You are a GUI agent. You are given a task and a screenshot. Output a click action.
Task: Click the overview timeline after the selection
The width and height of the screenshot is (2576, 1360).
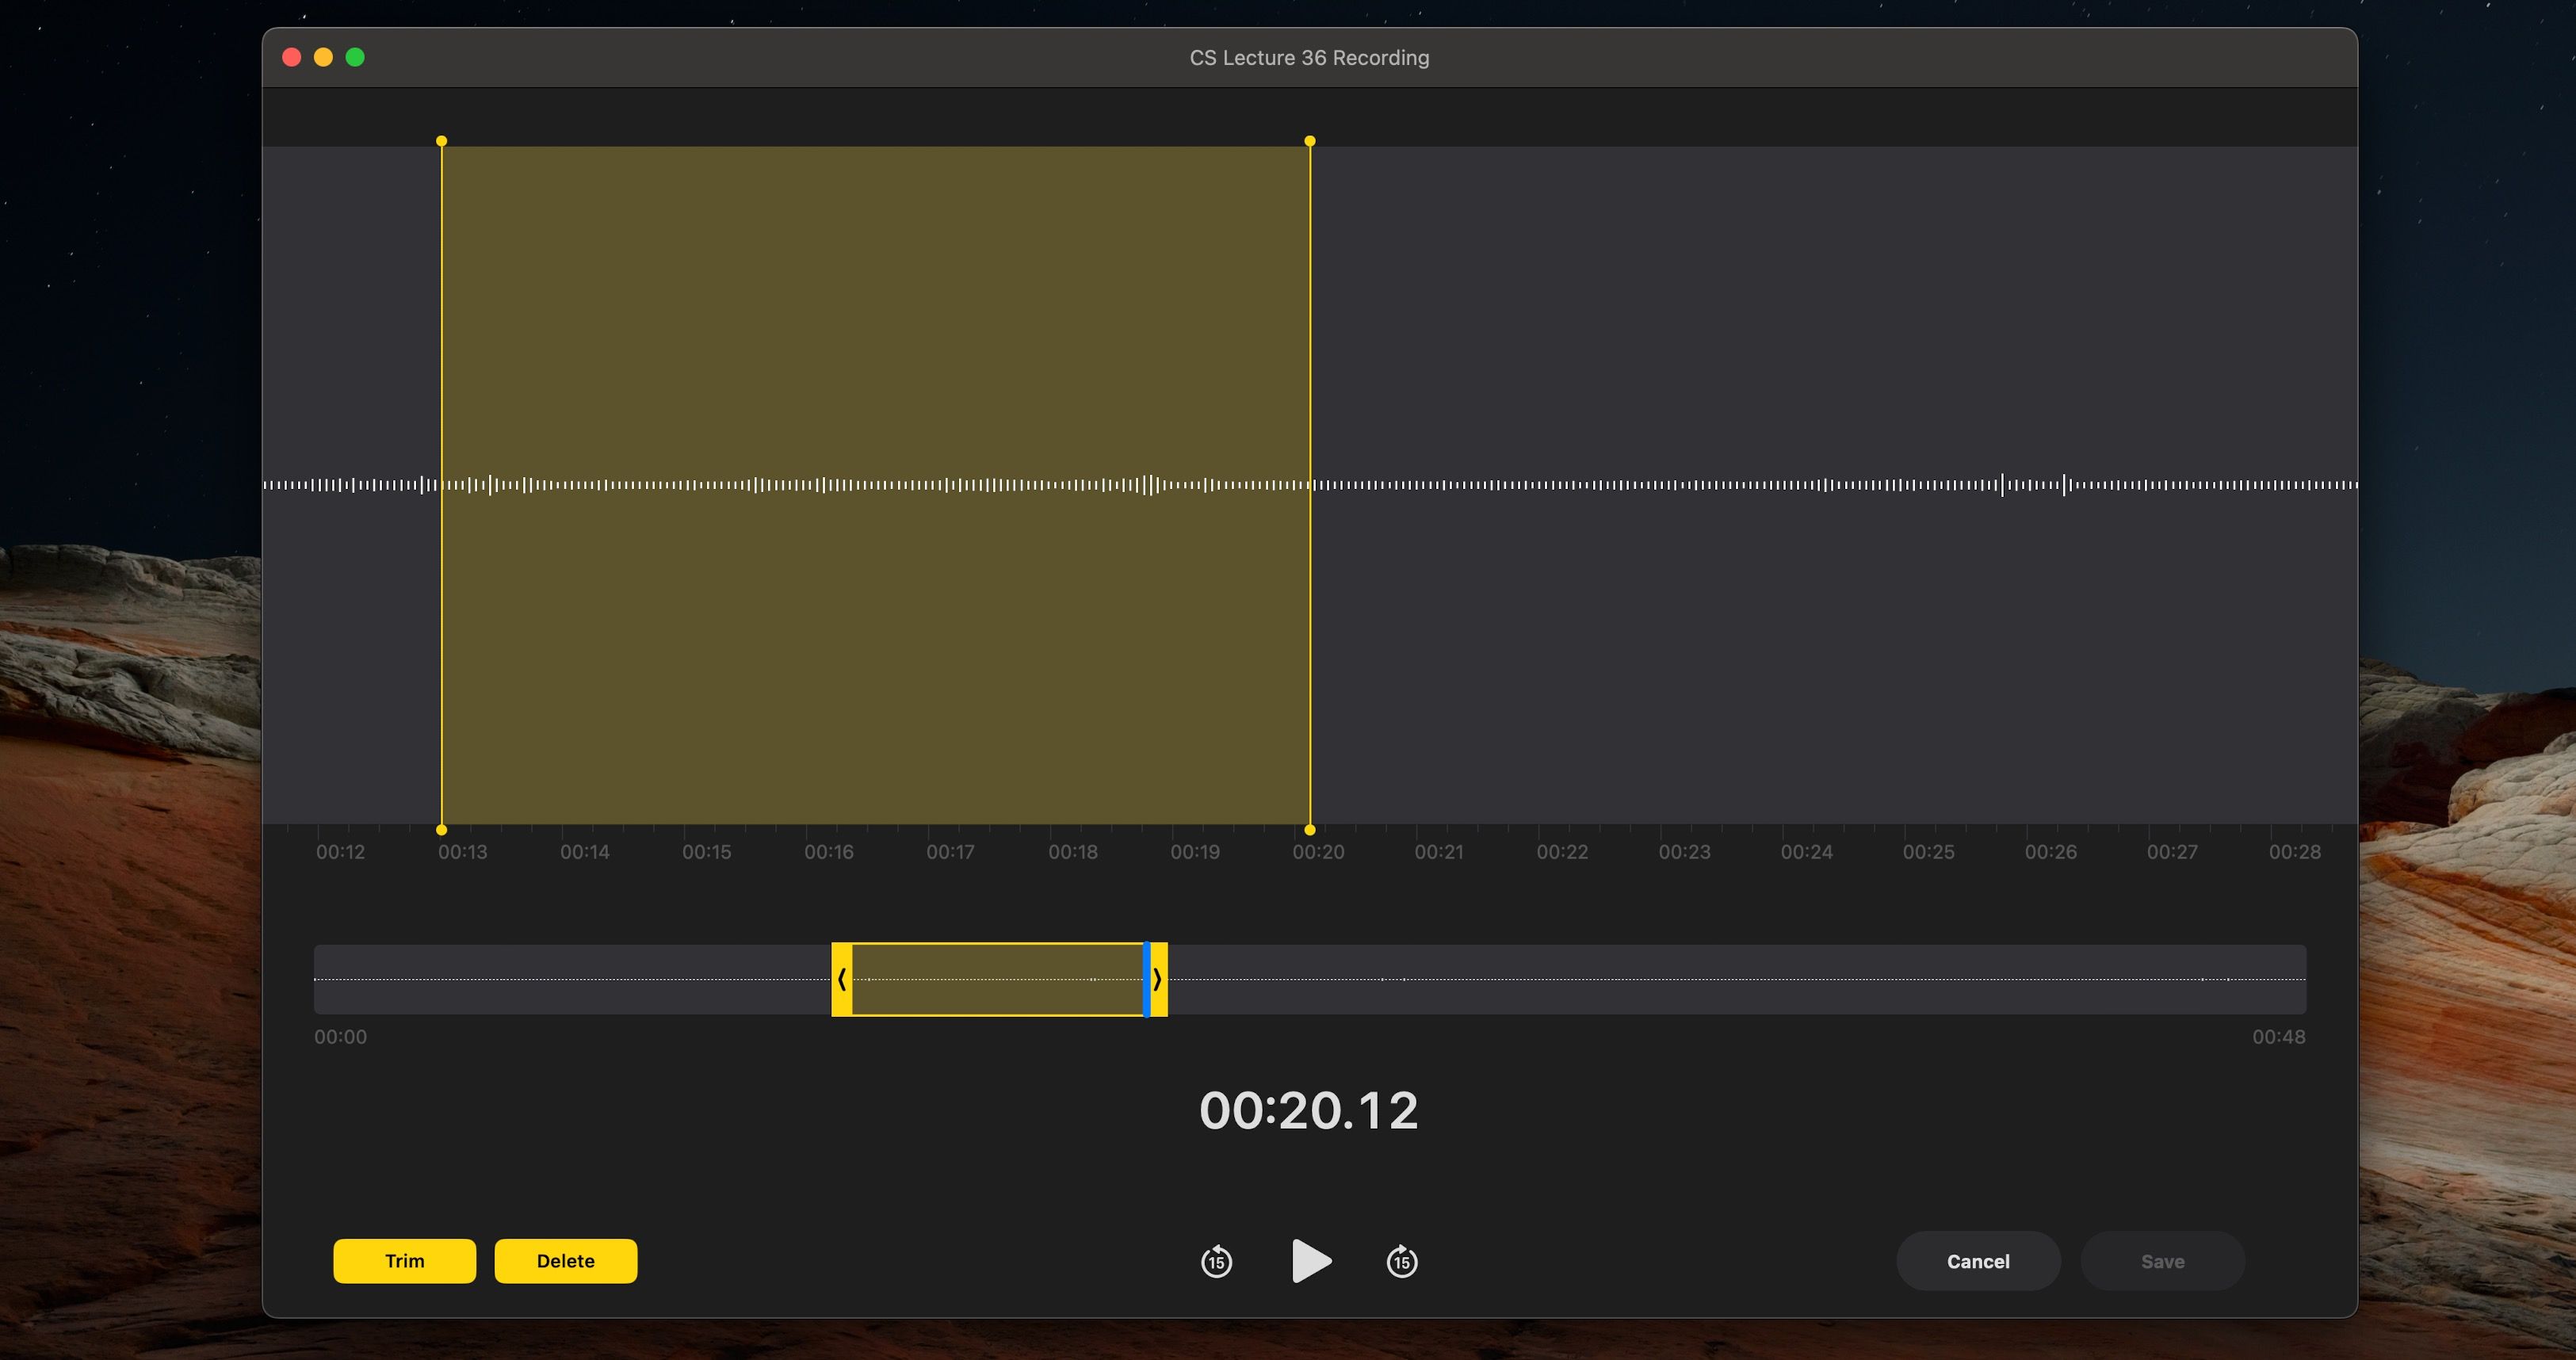pyautogui.click(x=1700, y=980)
